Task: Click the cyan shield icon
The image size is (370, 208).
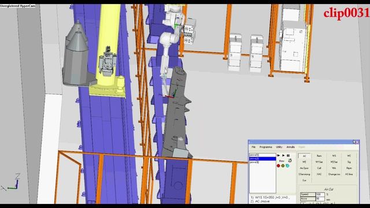Action: (287, 166)
